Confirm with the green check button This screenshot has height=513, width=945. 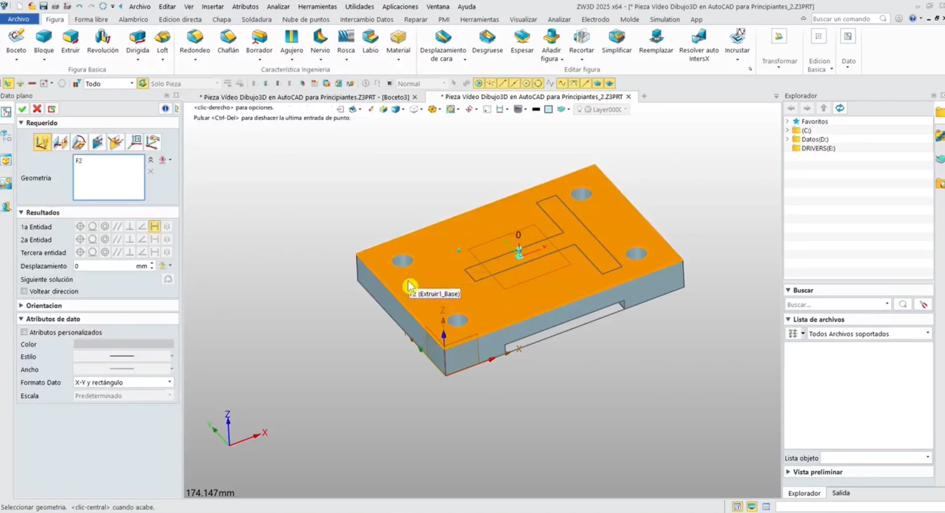pos(22,108)
